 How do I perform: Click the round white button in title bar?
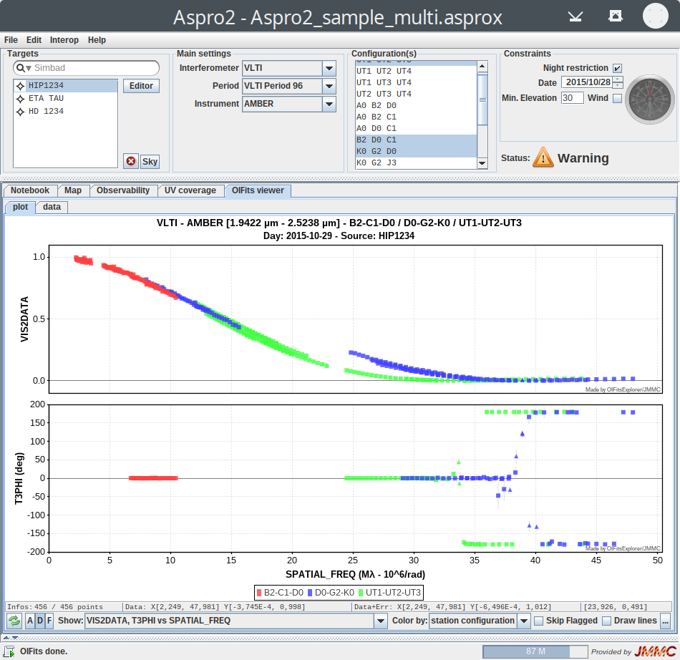coord(655,16)
